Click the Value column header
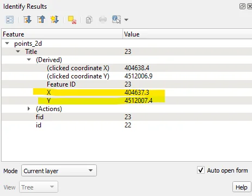 (x=187, y=34)
